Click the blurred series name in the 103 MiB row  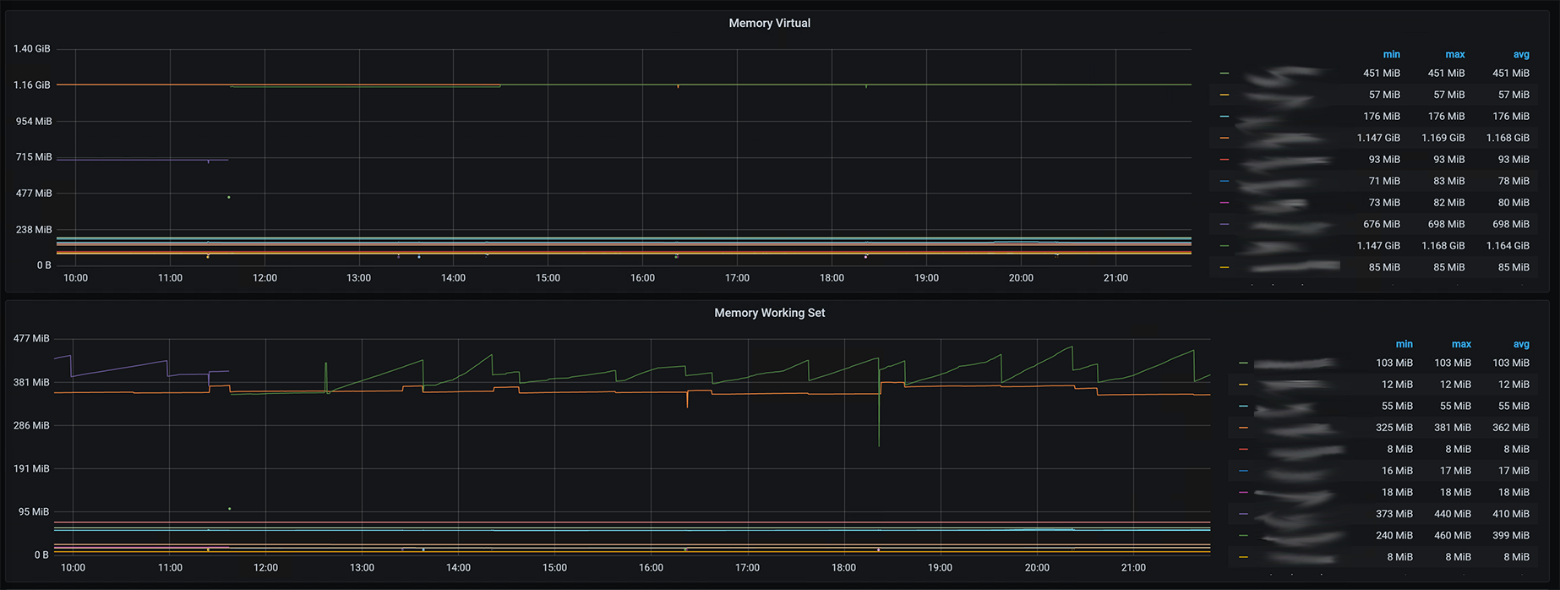[x=1295, y=363]
